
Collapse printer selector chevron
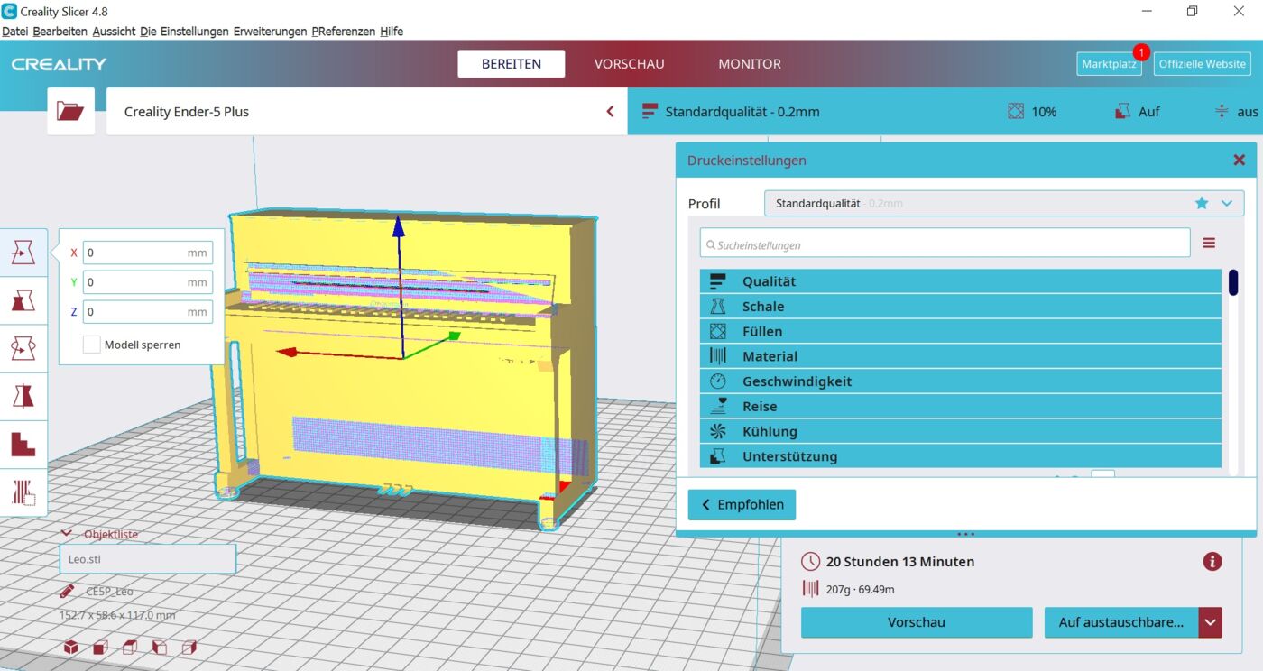coord(610,112)
